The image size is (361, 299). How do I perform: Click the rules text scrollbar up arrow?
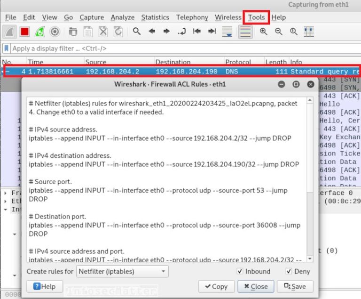coord(310,100)
